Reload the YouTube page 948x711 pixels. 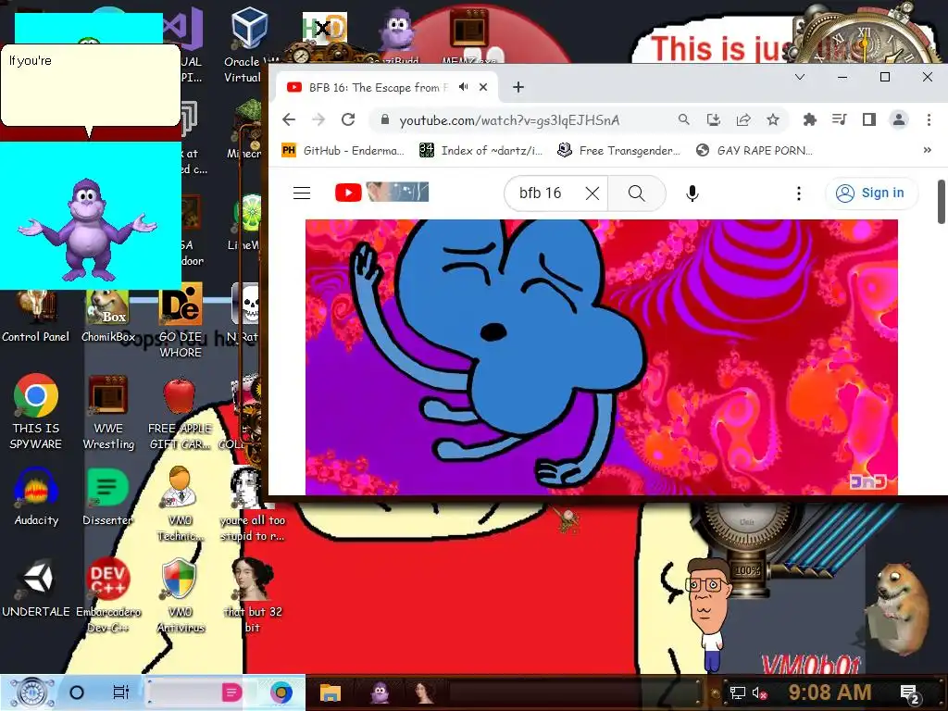click(x=348, y=119)
